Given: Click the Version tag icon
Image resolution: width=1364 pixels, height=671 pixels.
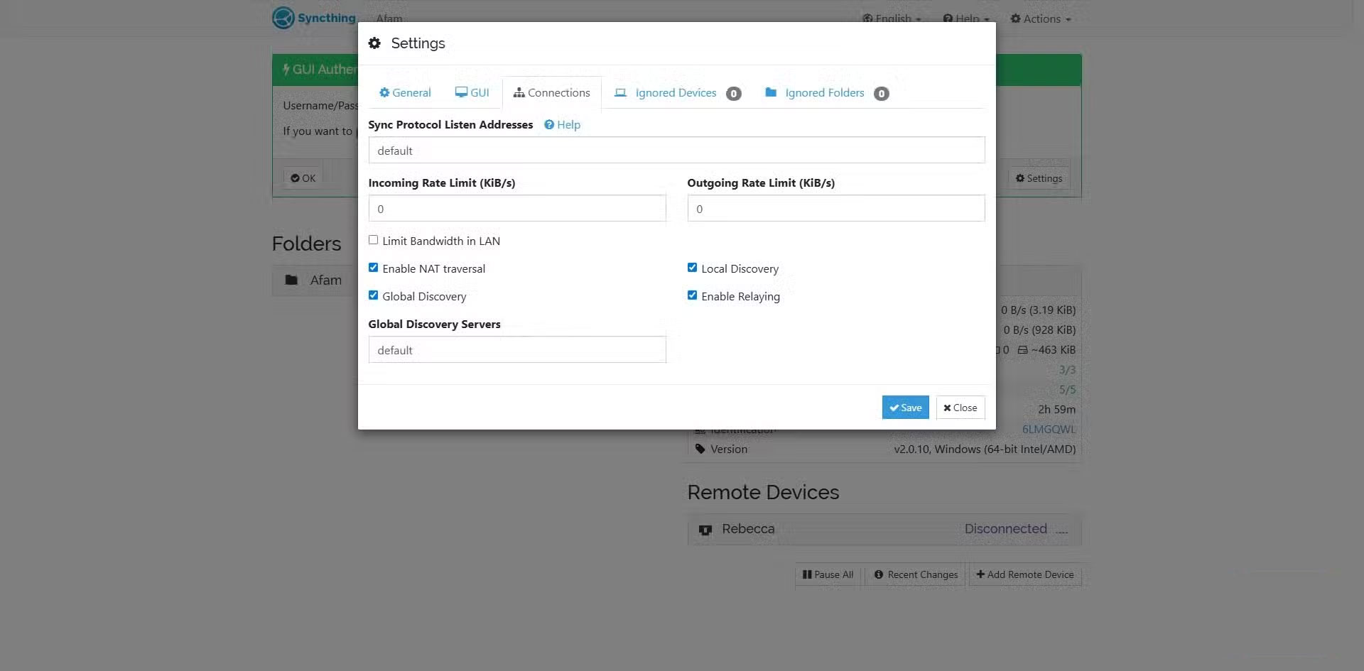Looking at the screenshot, I should 700,449.
